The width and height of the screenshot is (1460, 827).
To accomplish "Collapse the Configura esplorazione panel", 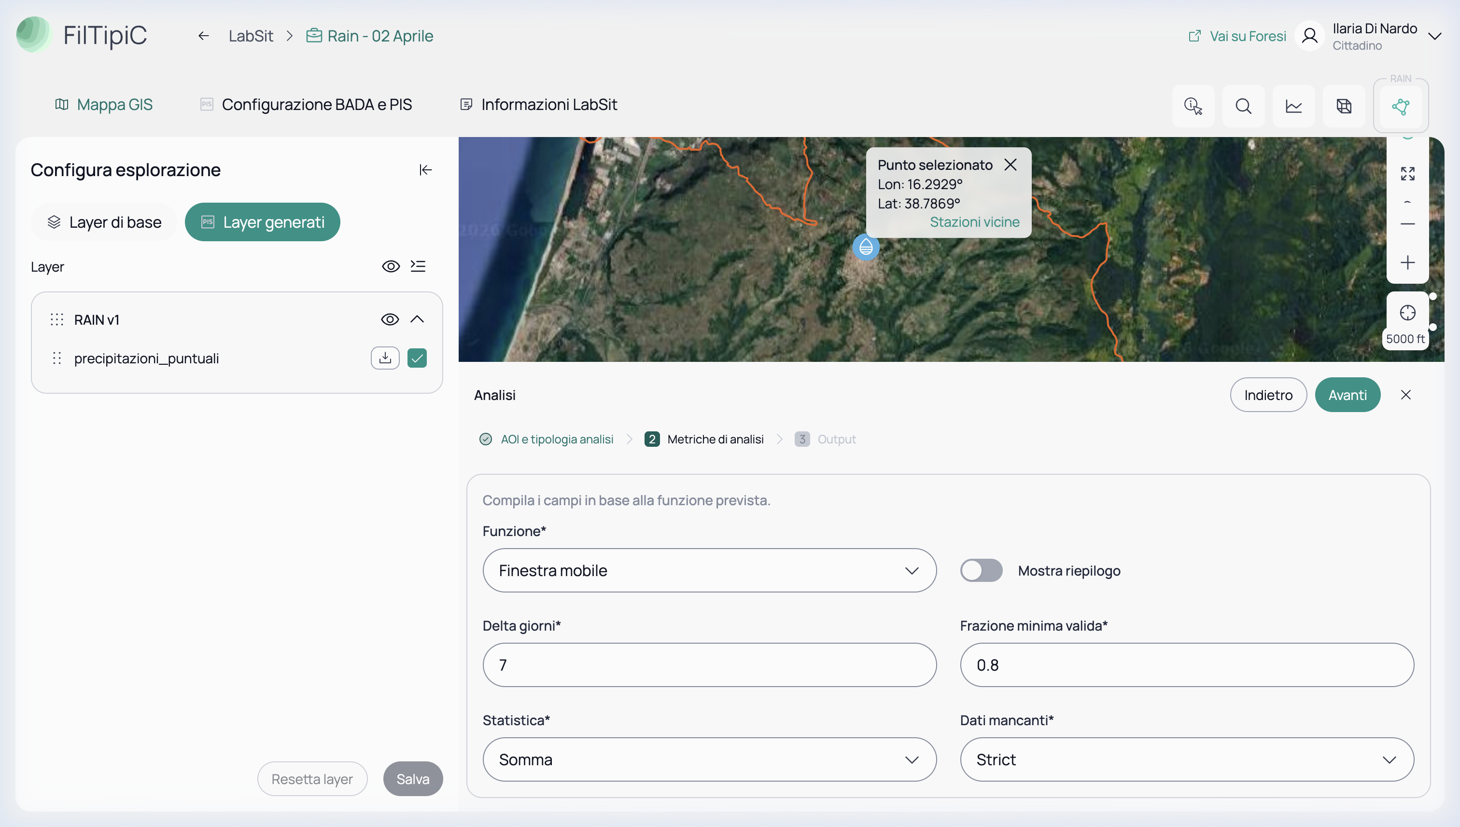I will [x=426, y=170].
